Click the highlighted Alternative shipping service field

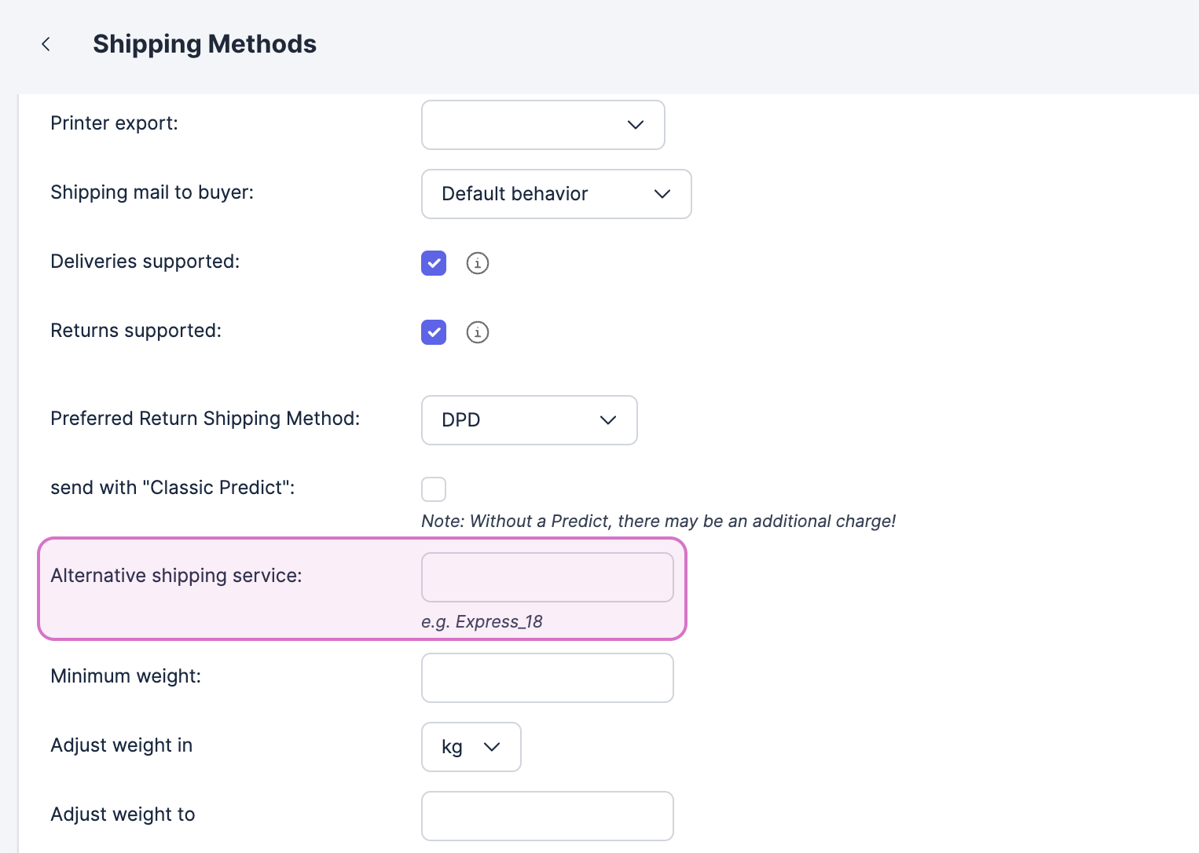547,577
